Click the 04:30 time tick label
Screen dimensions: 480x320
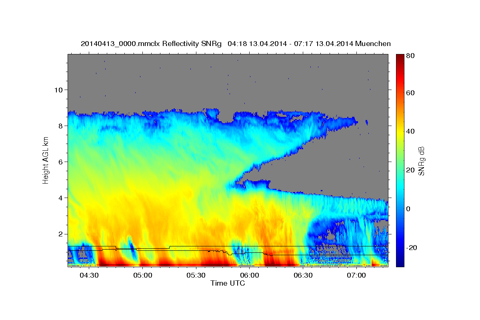pos(89,275)
